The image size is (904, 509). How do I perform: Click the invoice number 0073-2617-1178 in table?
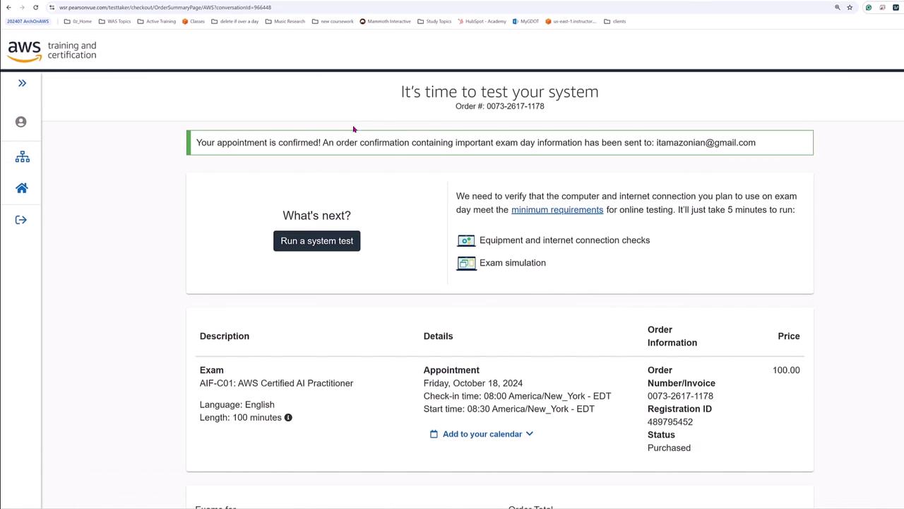tap(680, 397)
